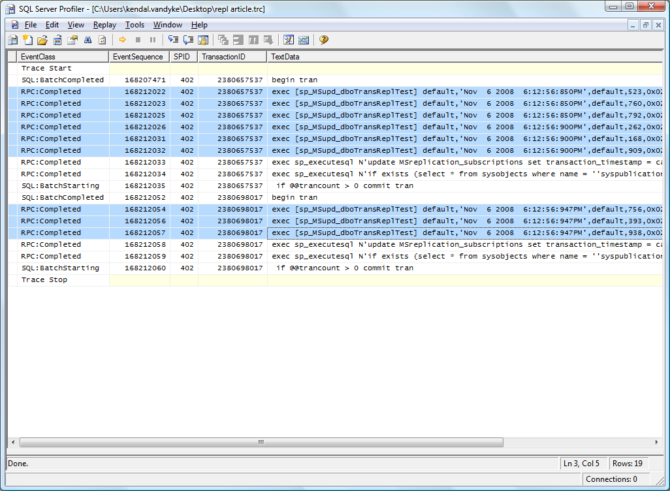Viewport: 670px width, 491px height.
Task: Restore the inner trace document window
Action: [646, 25]
